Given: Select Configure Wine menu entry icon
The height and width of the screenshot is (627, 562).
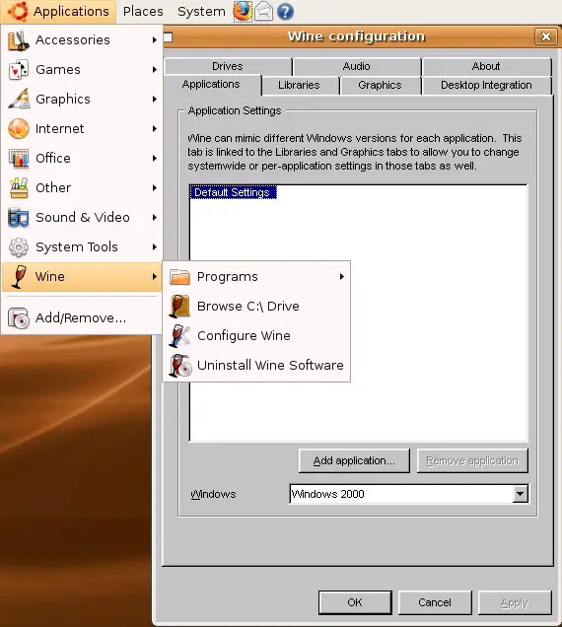Looking at the screenshot, I should pyautogui.click(x=180, y=335).
